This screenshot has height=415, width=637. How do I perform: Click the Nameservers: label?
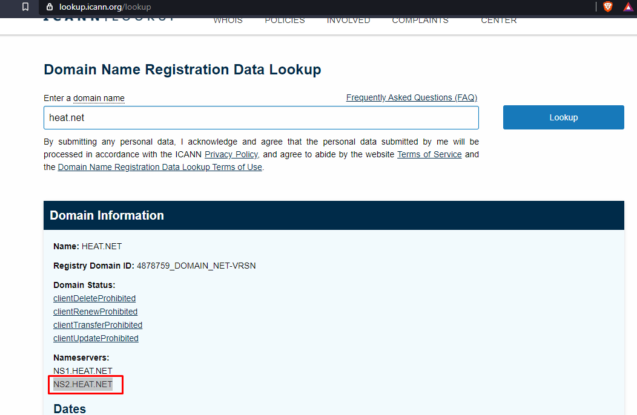(x=81, y=358)
